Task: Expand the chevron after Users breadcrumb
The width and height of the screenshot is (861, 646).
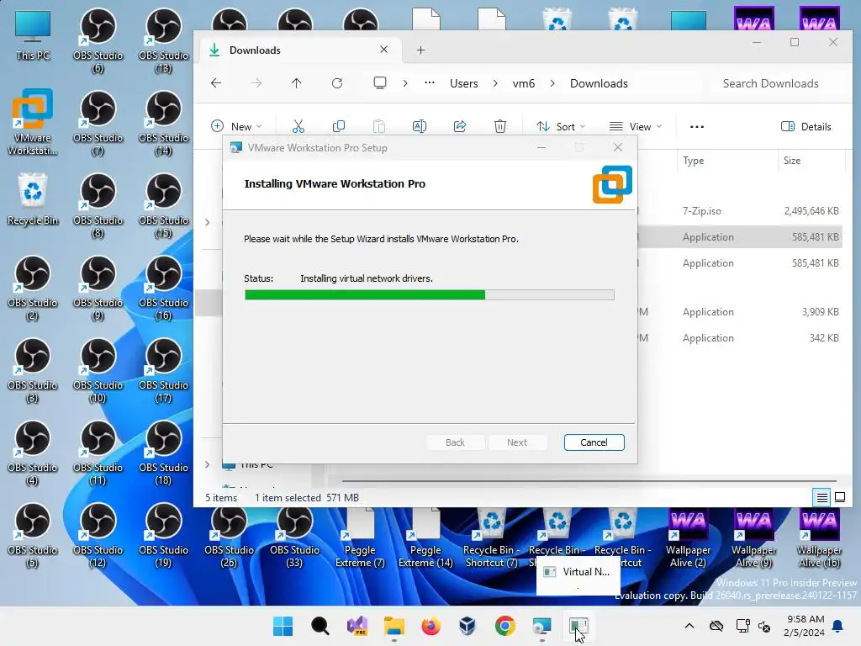Action: pos(495,83)
